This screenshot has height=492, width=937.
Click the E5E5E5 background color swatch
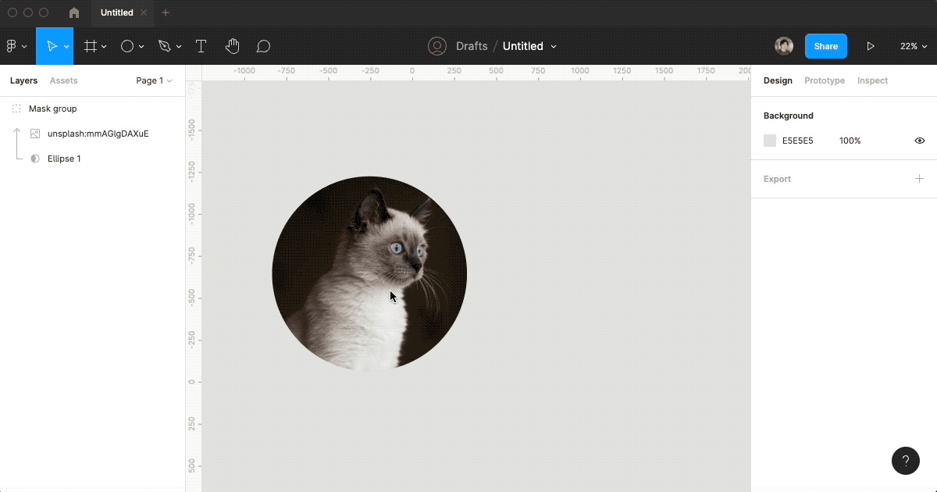(x=770, y=141)
